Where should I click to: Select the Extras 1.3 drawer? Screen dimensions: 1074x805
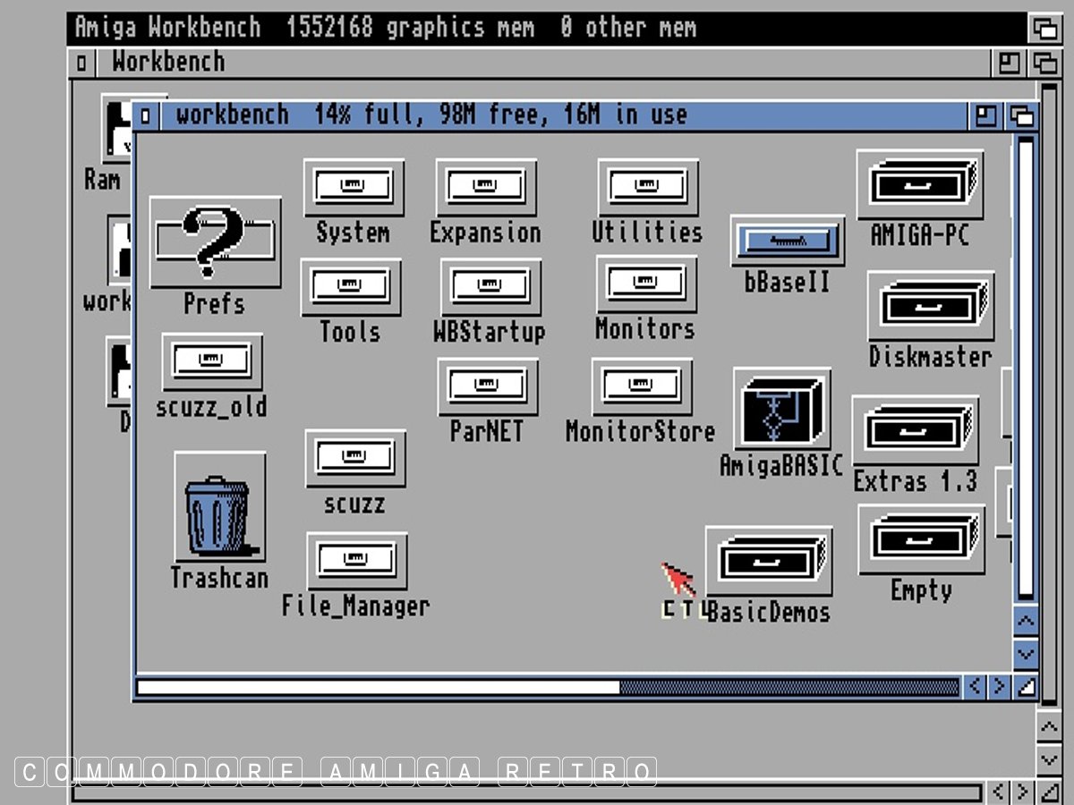coord(915,431)
